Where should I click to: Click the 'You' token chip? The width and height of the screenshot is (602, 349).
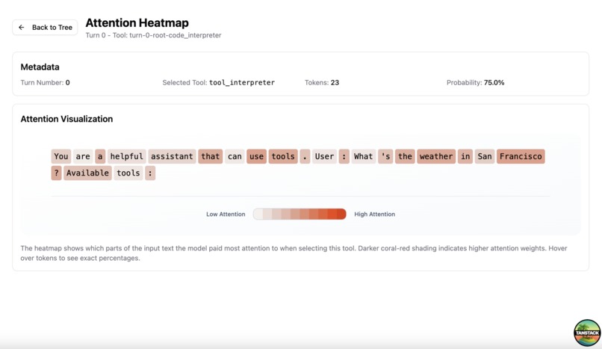pos(61,156)
